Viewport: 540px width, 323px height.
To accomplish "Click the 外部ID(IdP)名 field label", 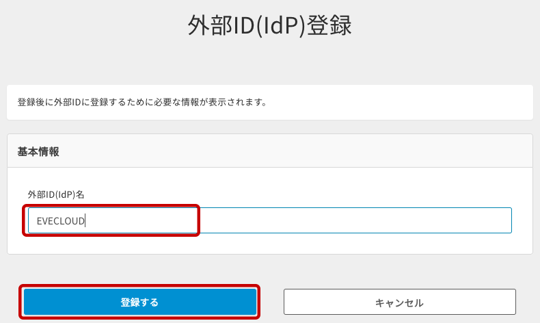I will click(x=56, y=194).
